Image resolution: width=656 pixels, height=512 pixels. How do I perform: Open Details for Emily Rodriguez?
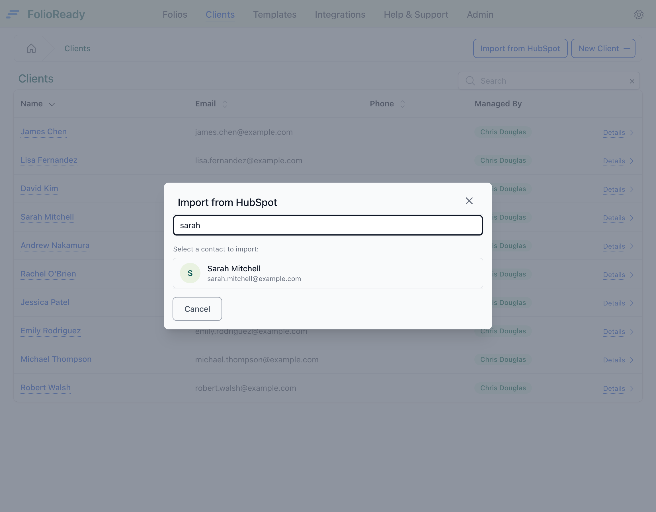point(614,332)
